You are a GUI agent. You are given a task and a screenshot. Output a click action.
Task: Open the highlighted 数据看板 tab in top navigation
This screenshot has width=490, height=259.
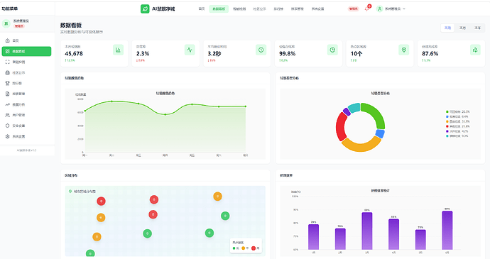coord(219,9)
